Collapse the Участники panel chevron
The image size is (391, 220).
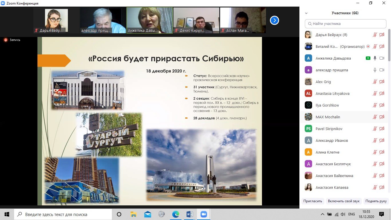[306, 13]
